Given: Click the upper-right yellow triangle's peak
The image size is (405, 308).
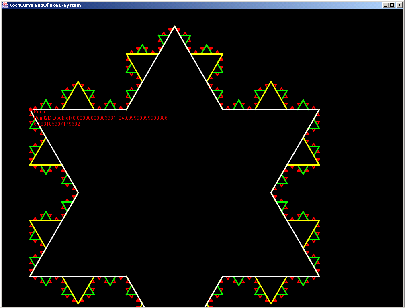Looking at the screenshot, I should (271, 82).
